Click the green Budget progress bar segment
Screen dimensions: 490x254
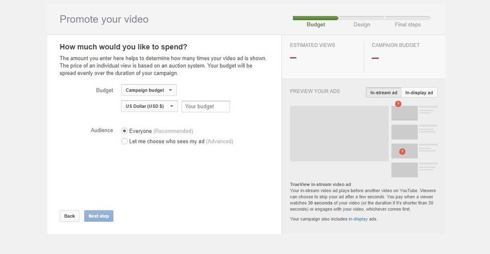click(316, 18)
